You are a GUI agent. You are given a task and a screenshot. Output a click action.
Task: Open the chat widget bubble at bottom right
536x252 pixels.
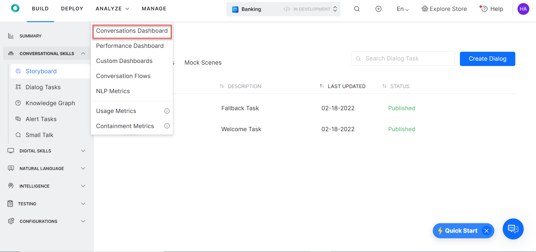point(513,229)
